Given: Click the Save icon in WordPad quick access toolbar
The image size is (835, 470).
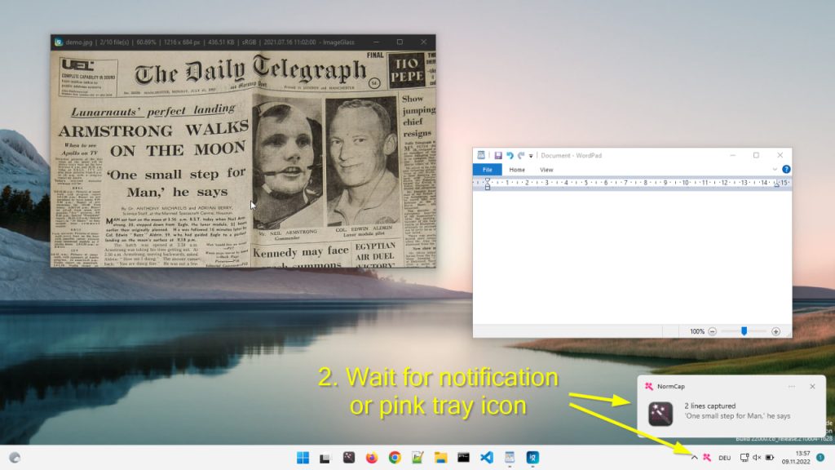Looking at the screenshot, I should coord(498,156).
